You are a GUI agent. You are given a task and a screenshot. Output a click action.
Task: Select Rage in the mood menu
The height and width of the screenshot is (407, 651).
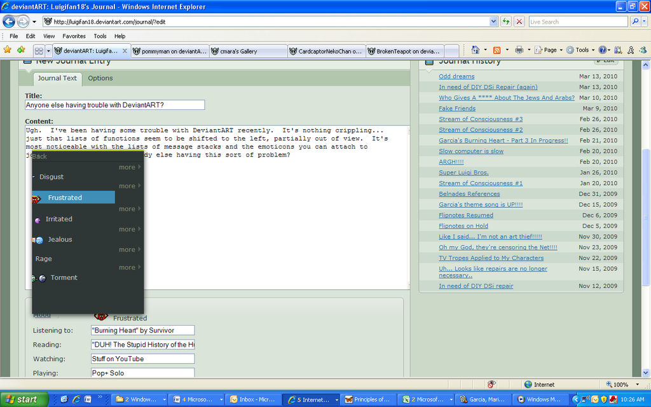(x=44, y=259)
